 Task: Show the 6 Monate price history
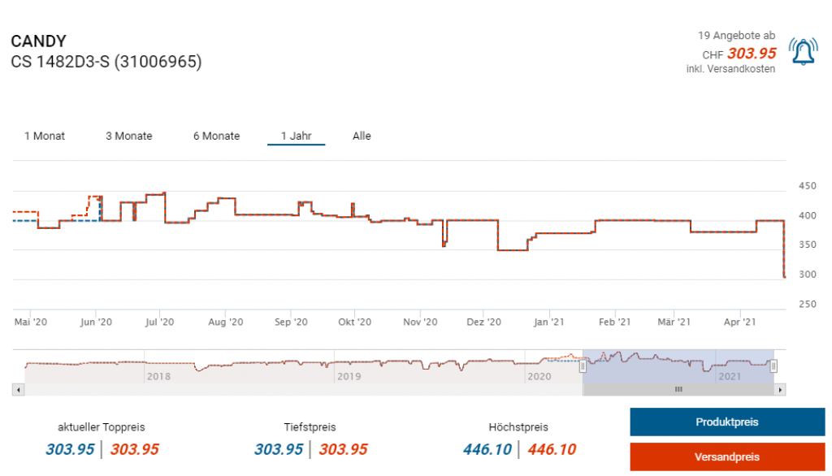(216, 136)
